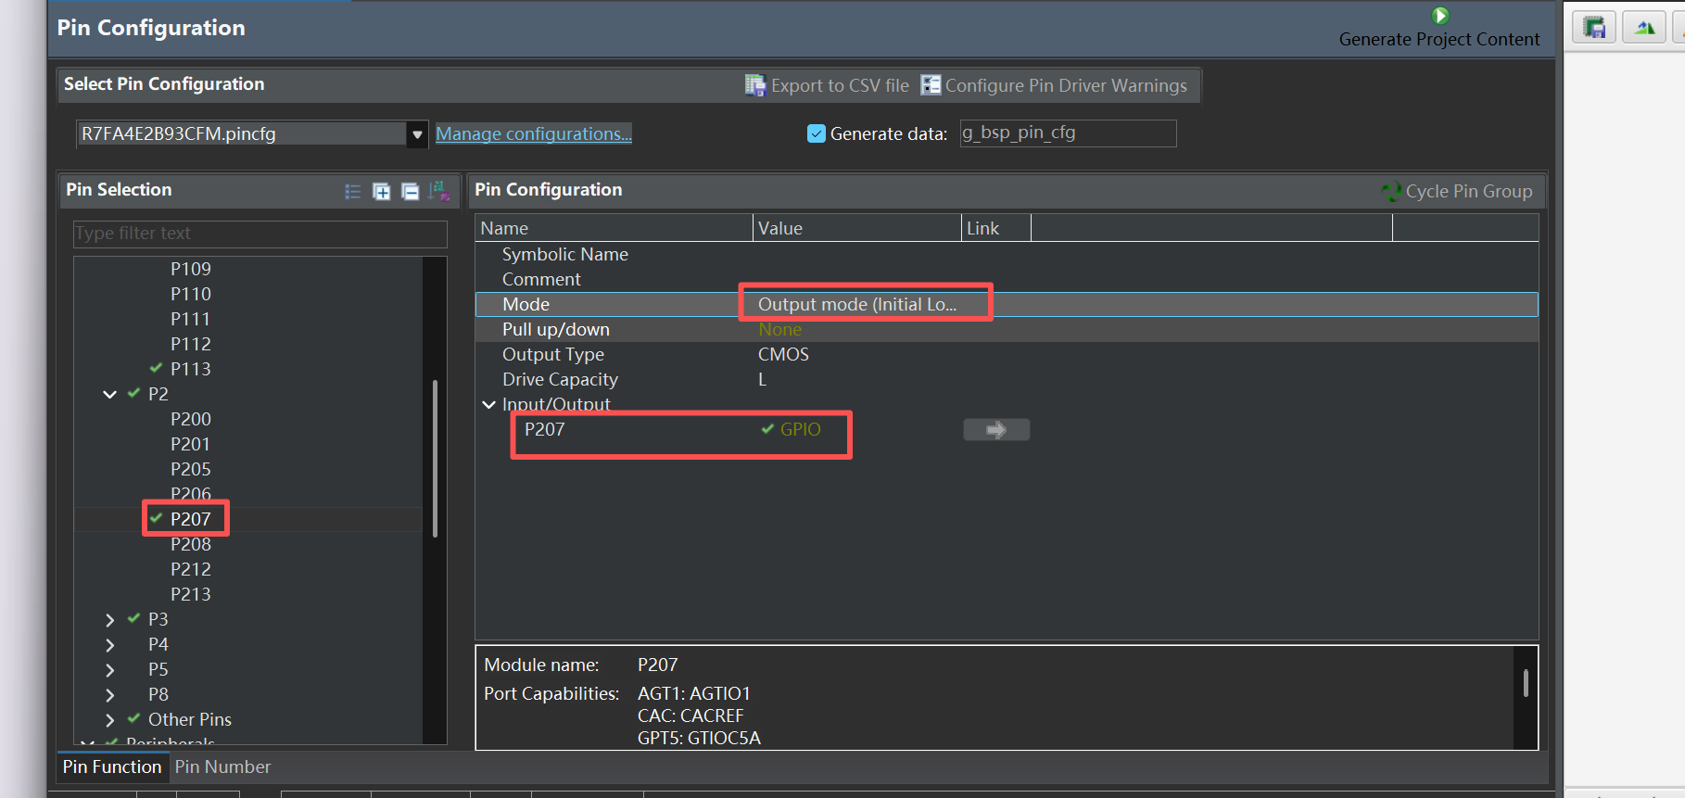1685x798 pixels.
Task: Click the Mode value 'Output mode (Initial Lo...'
Action: tap(857, 304)
